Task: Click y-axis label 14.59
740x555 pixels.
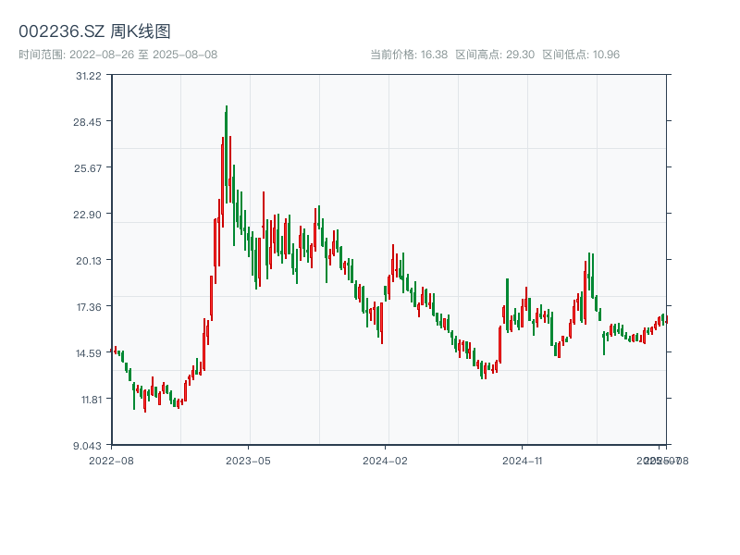Action: (x=89, y=353)
